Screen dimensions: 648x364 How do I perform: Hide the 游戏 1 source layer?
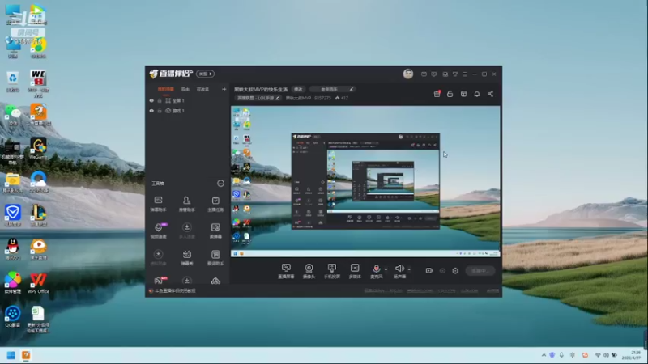coord(151,111)
